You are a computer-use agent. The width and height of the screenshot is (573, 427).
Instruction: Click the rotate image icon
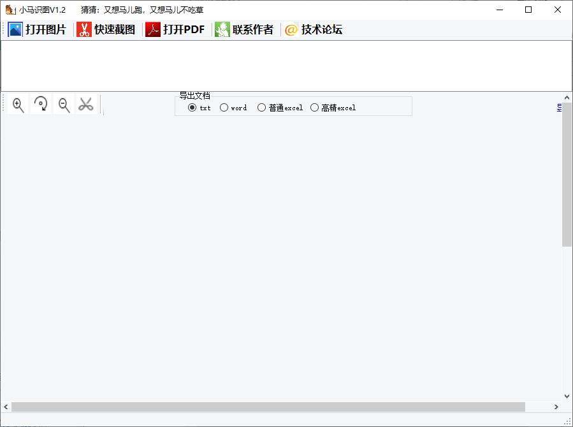click(41, 105)
